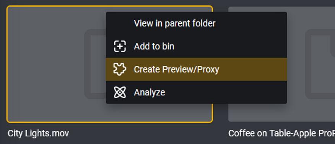Choose View in parent folder
Screen dimensions: 335x144
(x=174, y=23)
